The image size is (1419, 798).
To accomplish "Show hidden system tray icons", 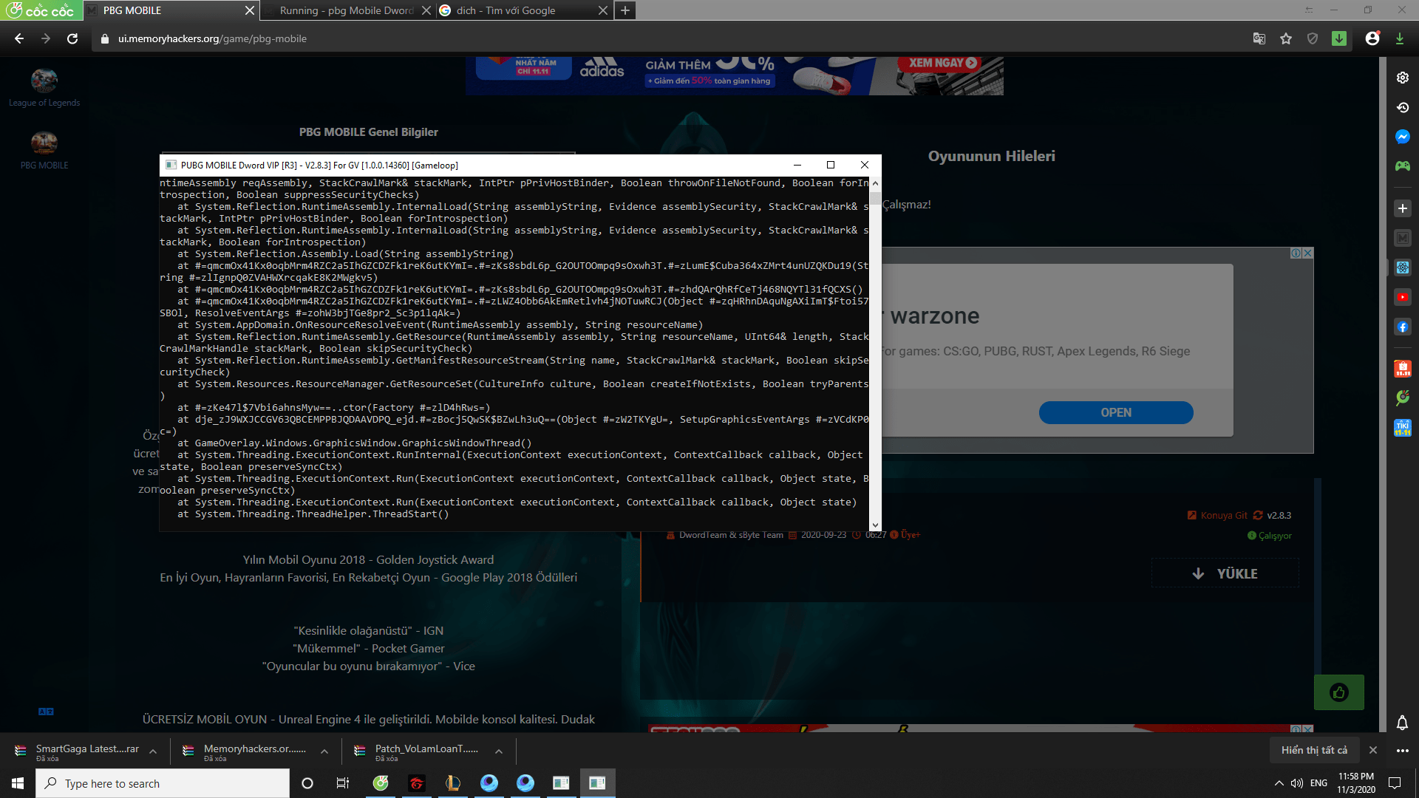I will (1279, 783).
